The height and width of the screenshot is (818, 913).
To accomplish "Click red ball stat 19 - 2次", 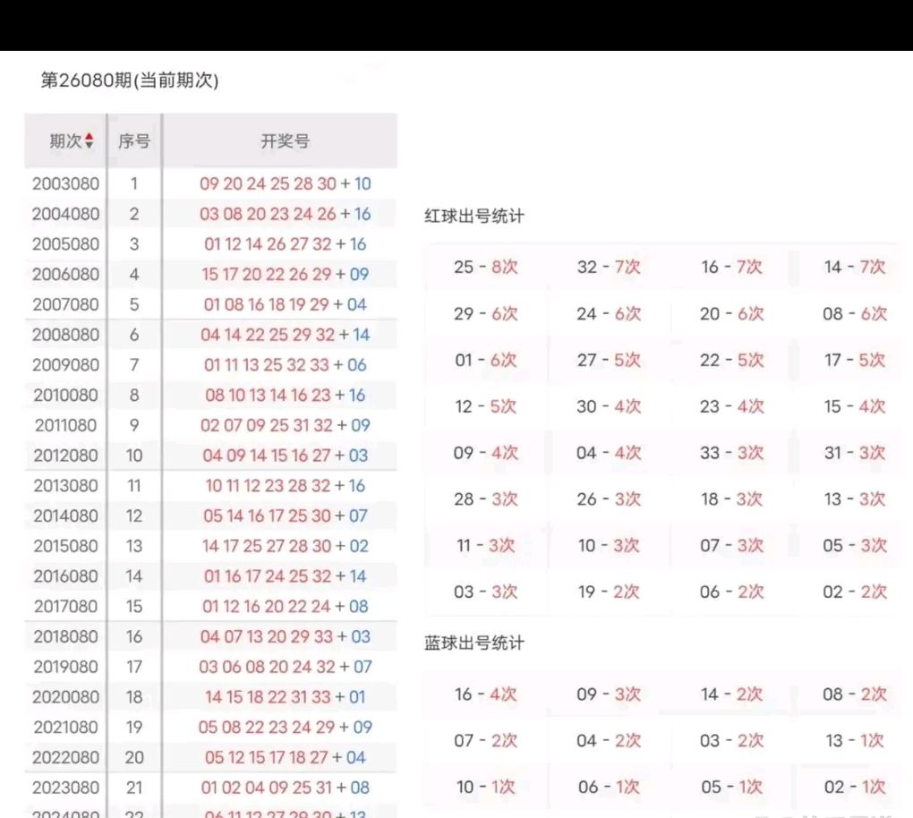I will [x=609, y=592].
